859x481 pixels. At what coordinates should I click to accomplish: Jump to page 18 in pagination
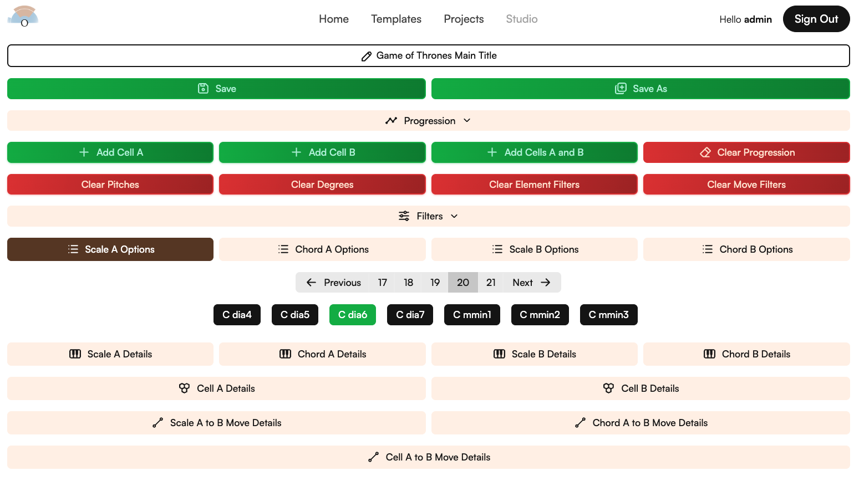click(408, 283)
